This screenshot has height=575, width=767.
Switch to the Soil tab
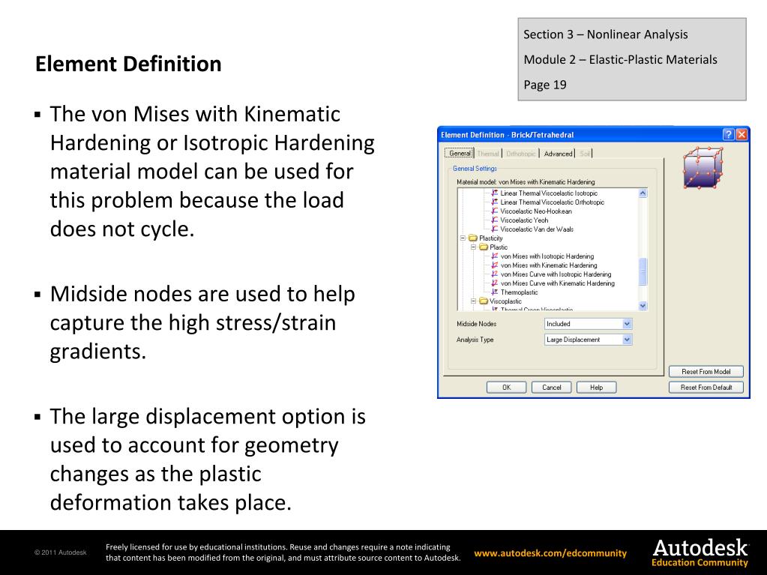tap(584, 154)
